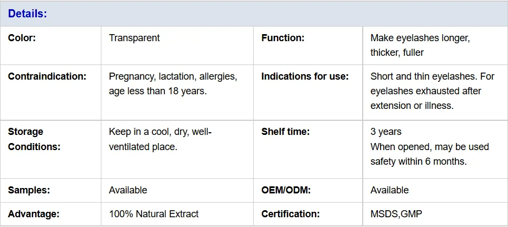508x227 pixels.
Task: Click the "Pregnancy, lactation, allergies" text
Action: [x=173, y=76]
